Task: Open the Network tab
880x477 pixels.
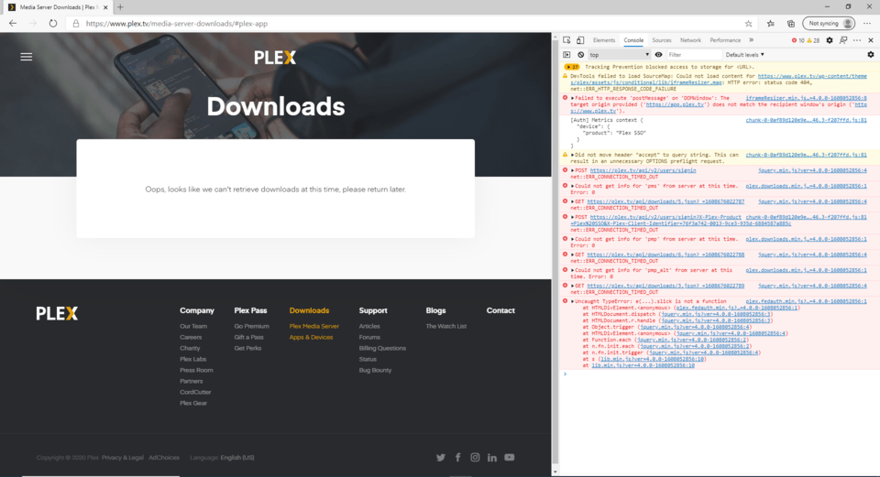Action: (690, 40)
